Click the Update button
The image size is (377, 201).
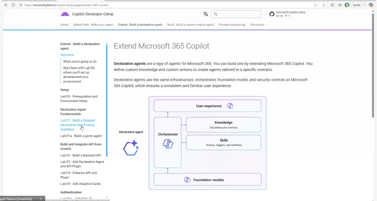(x=356, y=5)
